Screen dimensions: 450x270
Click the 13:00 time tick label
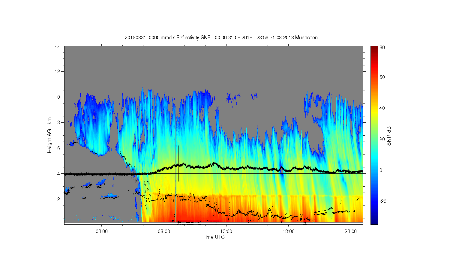tap(226, 232)
